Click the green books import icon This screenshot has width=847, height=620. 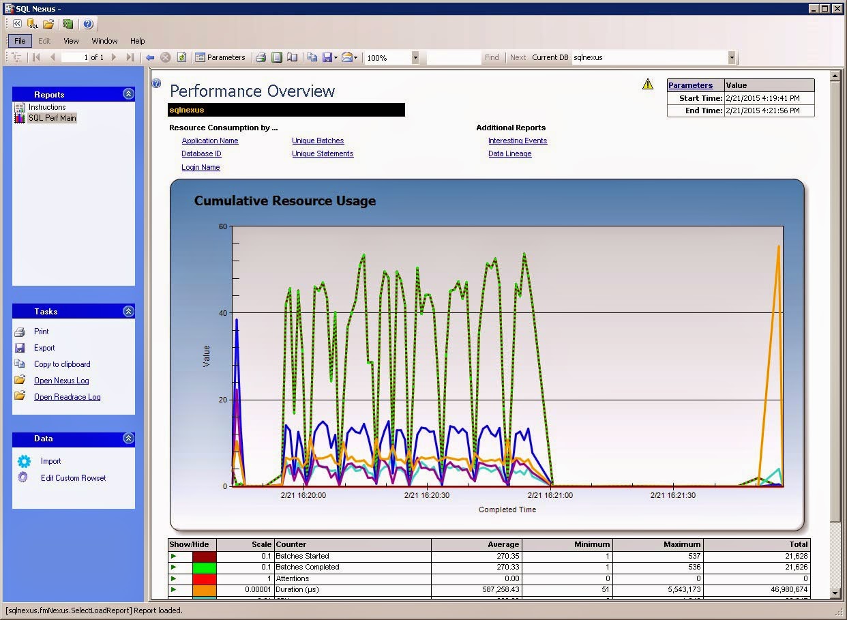68,24
